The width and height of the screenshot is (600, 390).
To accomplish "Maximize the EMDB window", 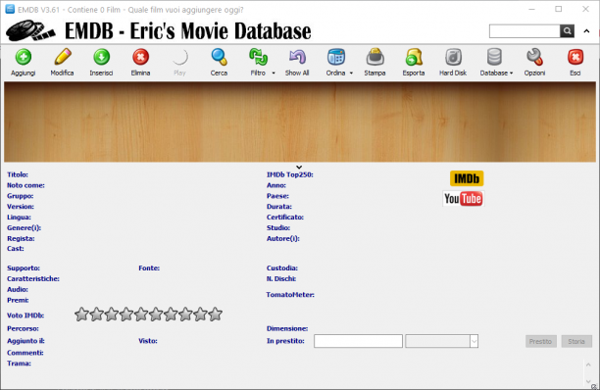I will tap(559, 9).
